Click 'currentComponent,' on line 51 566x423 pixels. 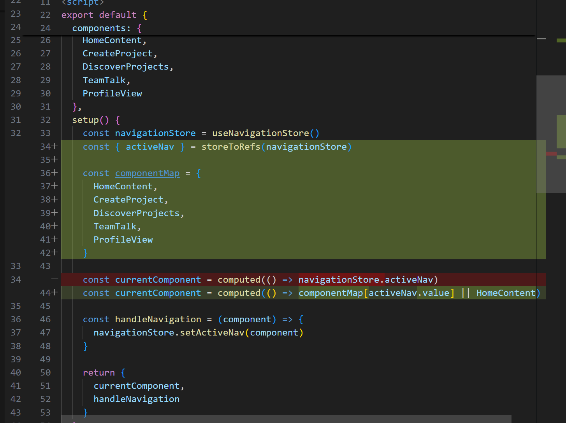(x=139, y=386)
